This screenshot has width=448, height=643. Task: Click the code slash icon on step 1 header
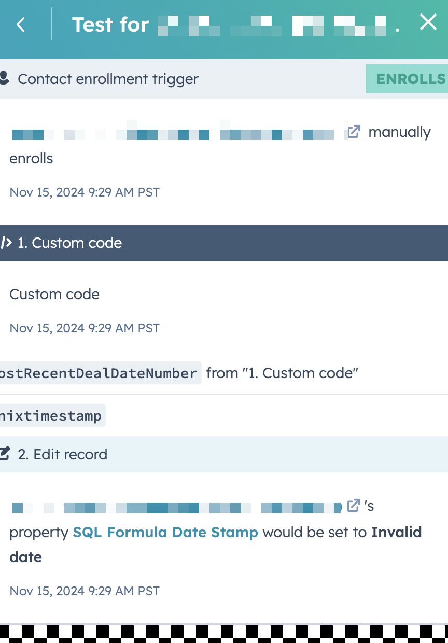coord(6,242)
